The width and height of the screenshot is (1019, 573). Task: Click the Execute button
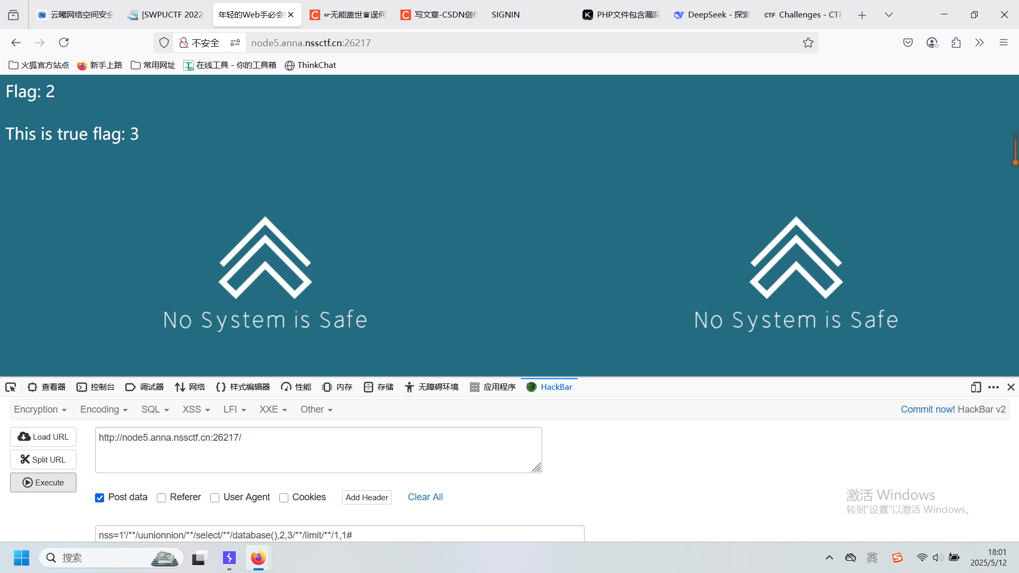pyautogui.click(x=43, y=482)
